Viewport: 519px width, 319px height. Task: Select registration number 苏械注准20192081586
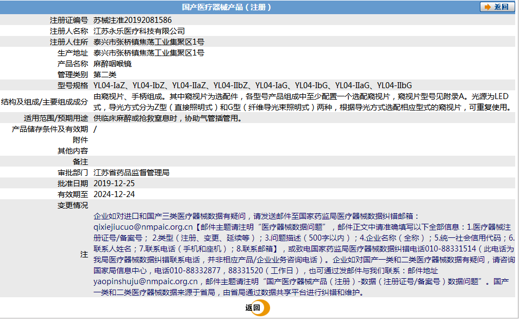133,20
